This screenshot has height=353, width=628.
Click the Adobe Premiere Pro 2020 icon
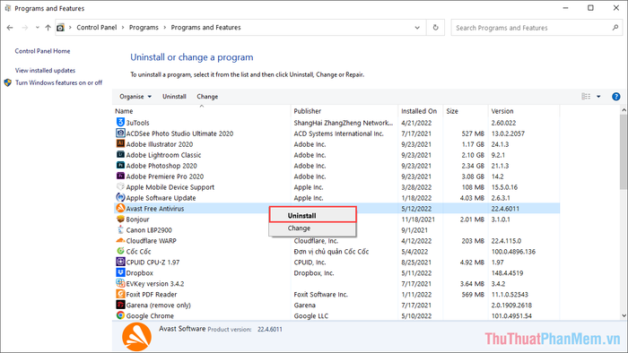point(120,176)
